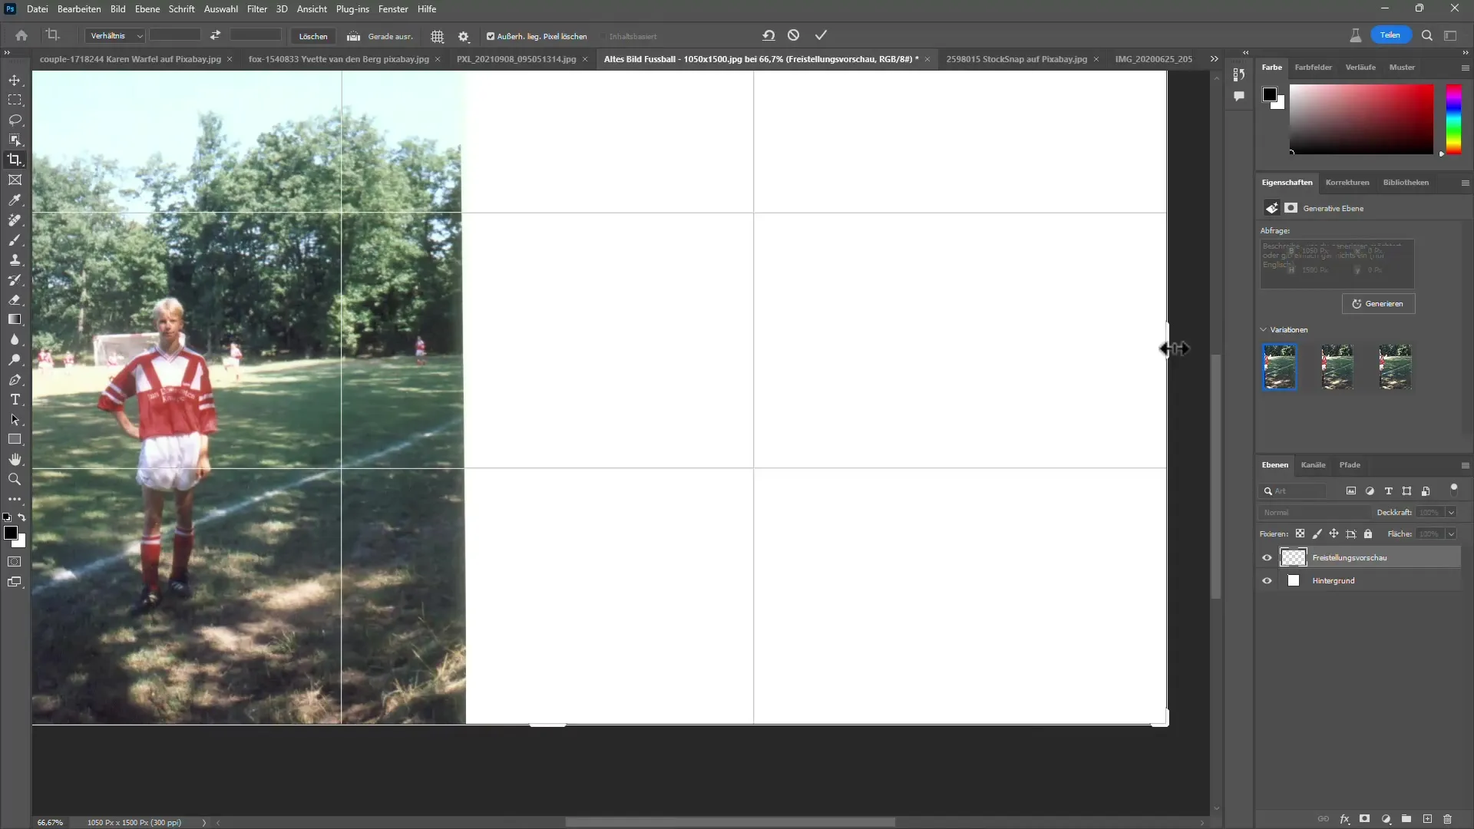1474x829 pixels.
Task: Toggle lock image pixels brush icon
Action: (1317, 533)
